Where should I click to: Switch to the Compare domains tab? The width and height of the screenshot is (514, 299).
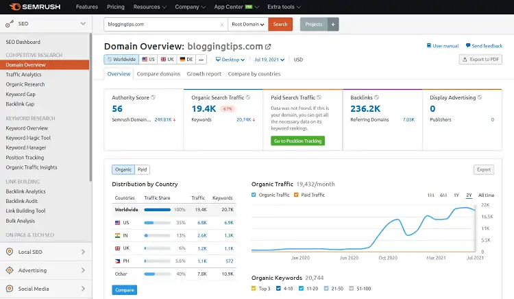158,74
